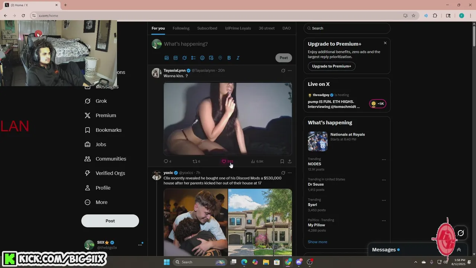The image size is (476, 268).
Task: Go to Communities in the sidebar
Action: point(106,159)
